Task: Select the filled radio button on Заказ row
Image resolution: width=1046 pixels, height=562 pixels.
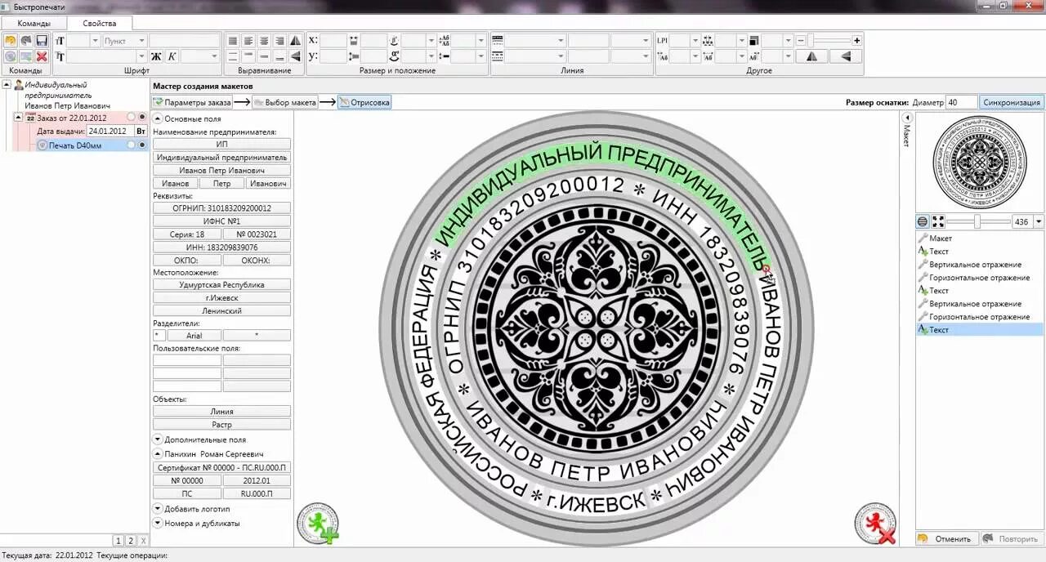Action: 142,118
